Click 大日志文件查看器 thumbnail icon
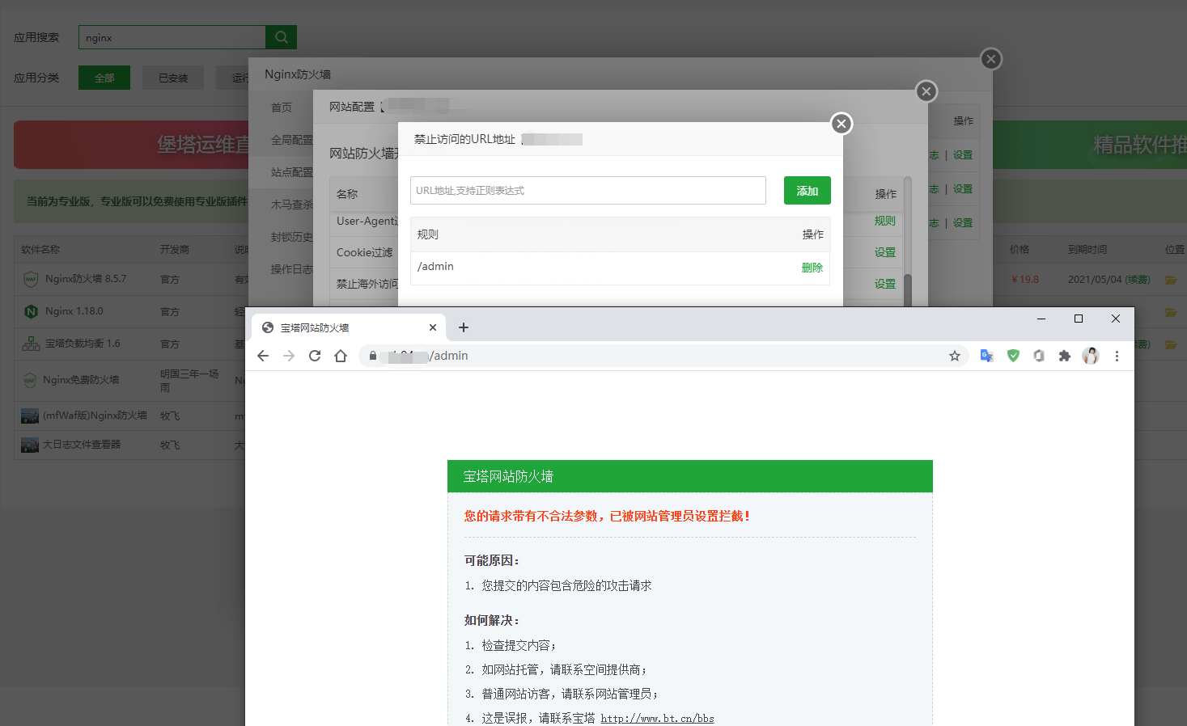 [30, 445]
